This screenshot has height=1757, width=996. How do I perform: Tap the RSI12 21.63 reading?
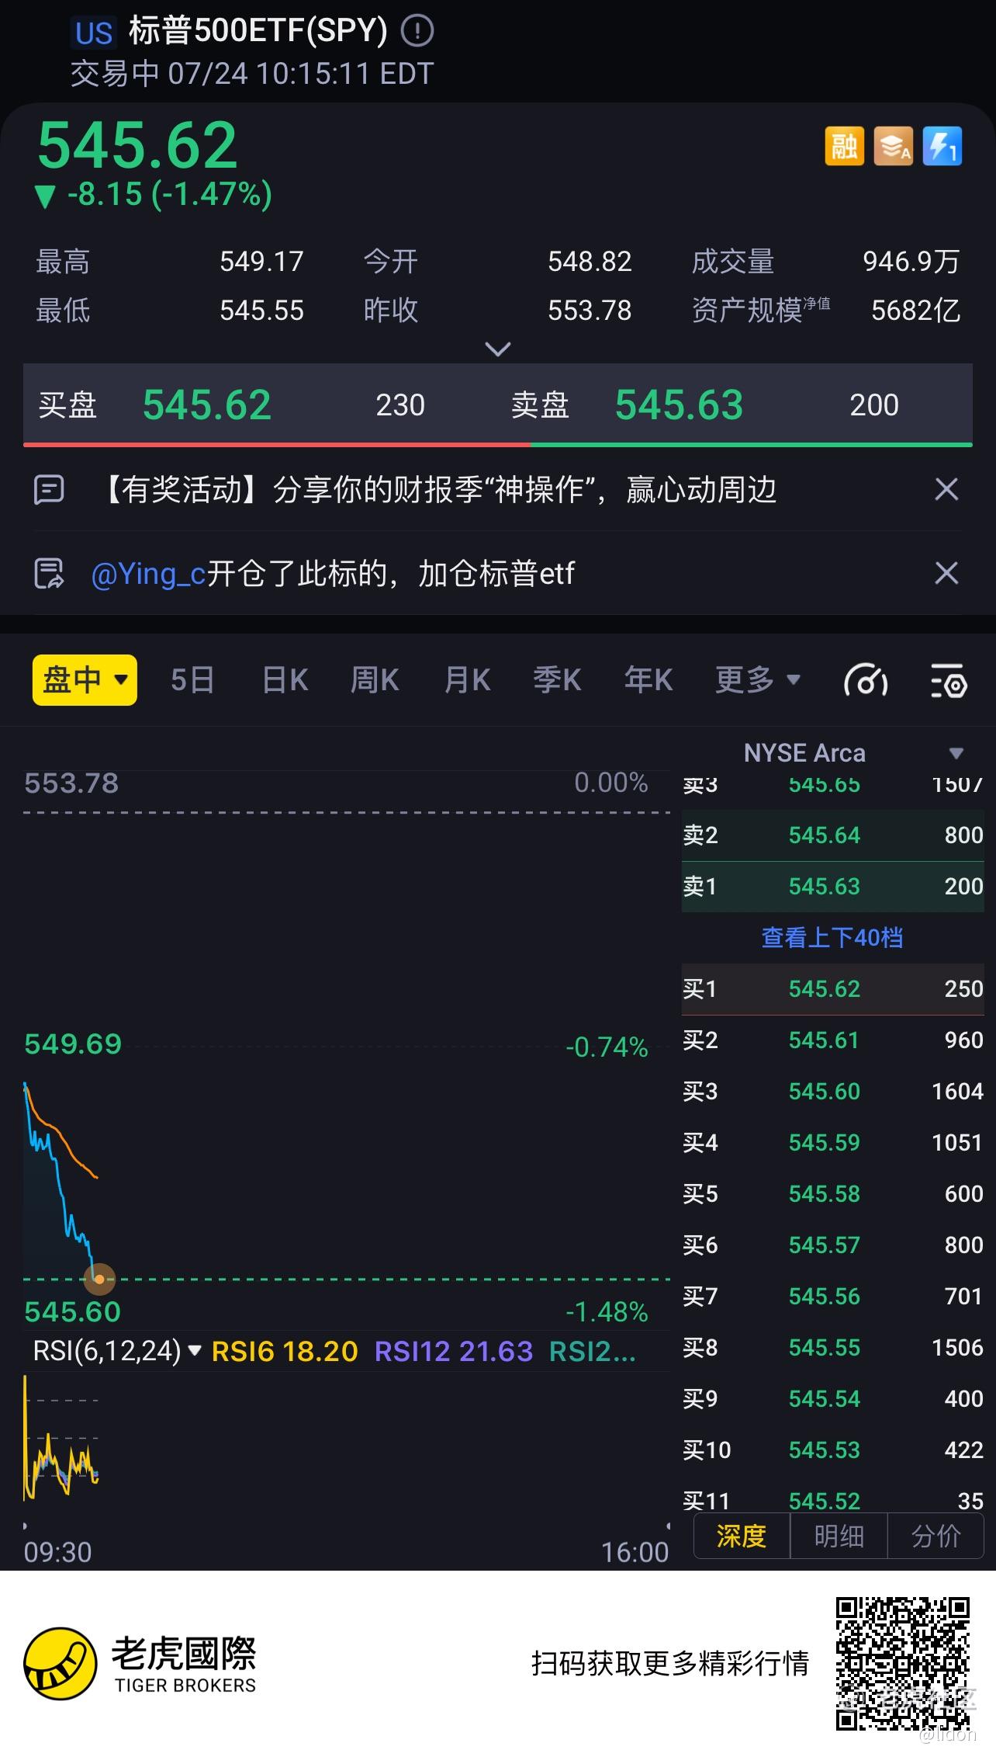(x=454, y=1352)
